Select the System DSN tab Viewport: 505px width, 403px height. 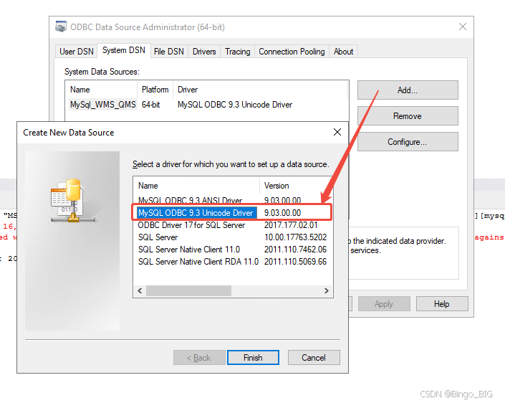124,50
